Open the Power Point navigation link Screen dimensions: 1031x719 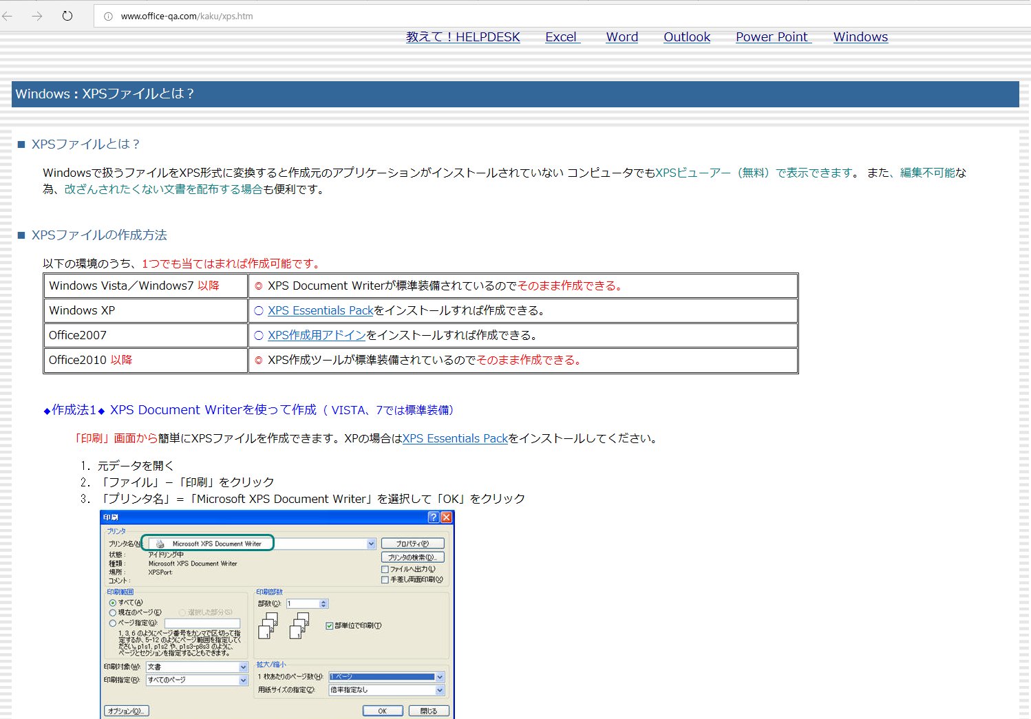coord(774,37)
